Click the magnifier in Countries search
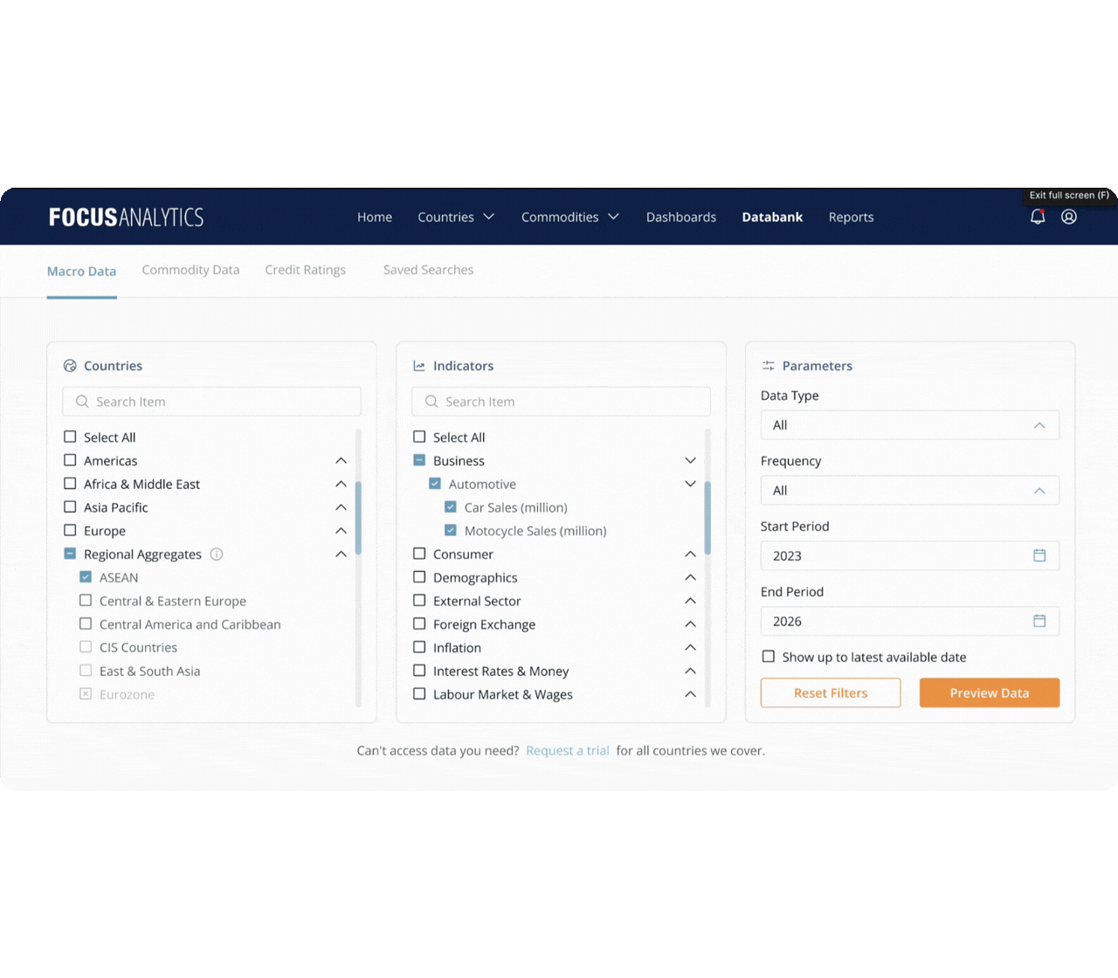 tap(82, 402)
